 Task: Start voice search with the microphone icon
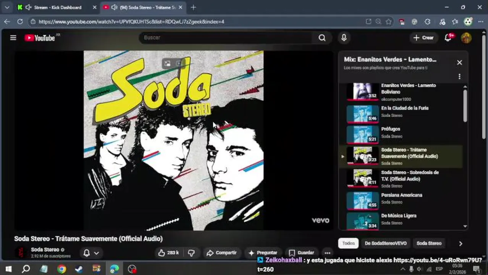(x=344, y=37)
